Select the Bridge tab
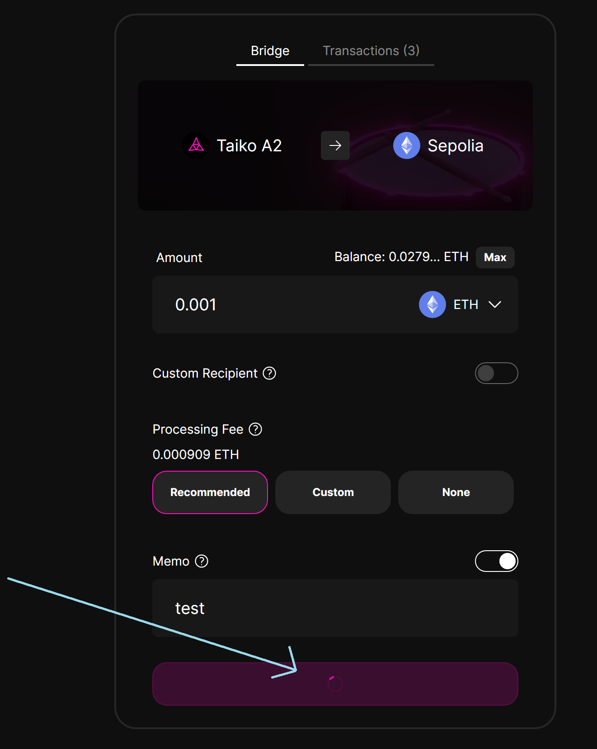 coord(270,51)
